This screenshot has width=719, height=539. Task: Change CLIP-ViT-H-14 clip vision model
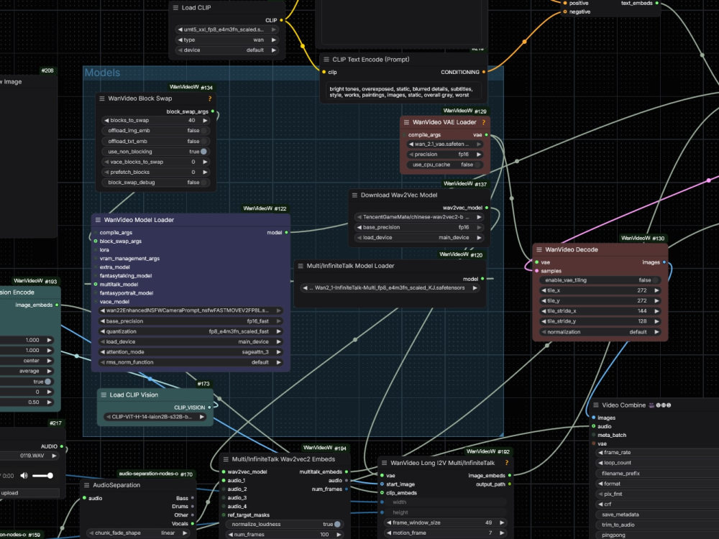155,417
